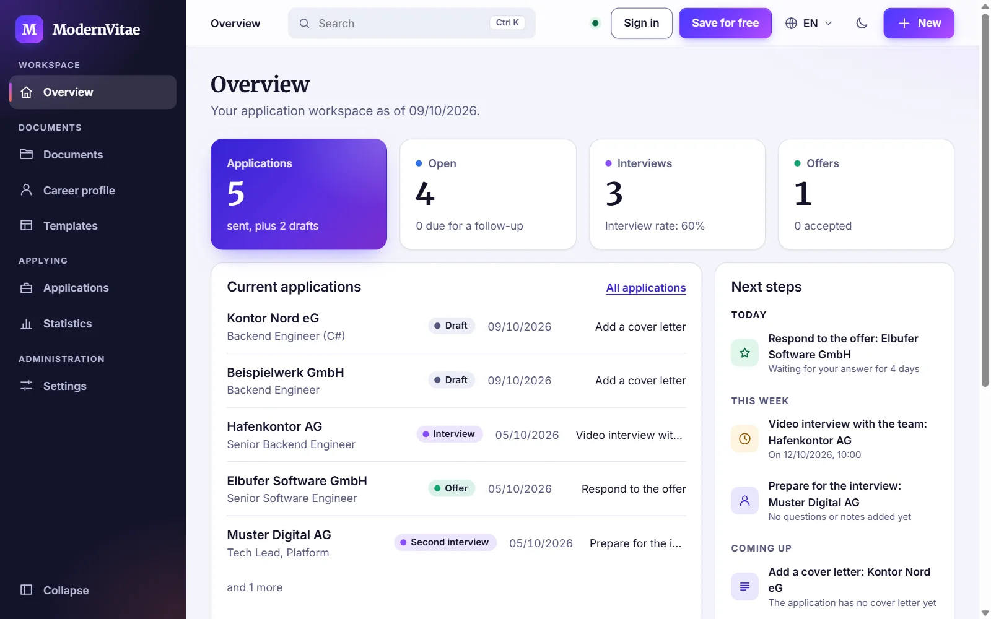Open the All applications link
Viewport: 991px width, 619px height.
[x=646, y=288]
